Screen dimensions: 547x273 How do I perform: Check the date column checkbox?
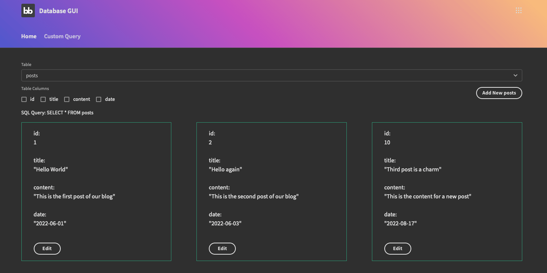pyautogui.click(x=99, y=99)
